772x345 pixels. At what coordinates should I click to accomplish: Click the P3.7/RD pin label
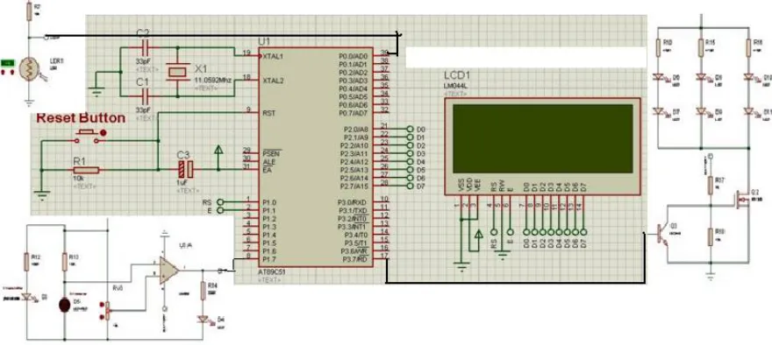tap(354, 259)
